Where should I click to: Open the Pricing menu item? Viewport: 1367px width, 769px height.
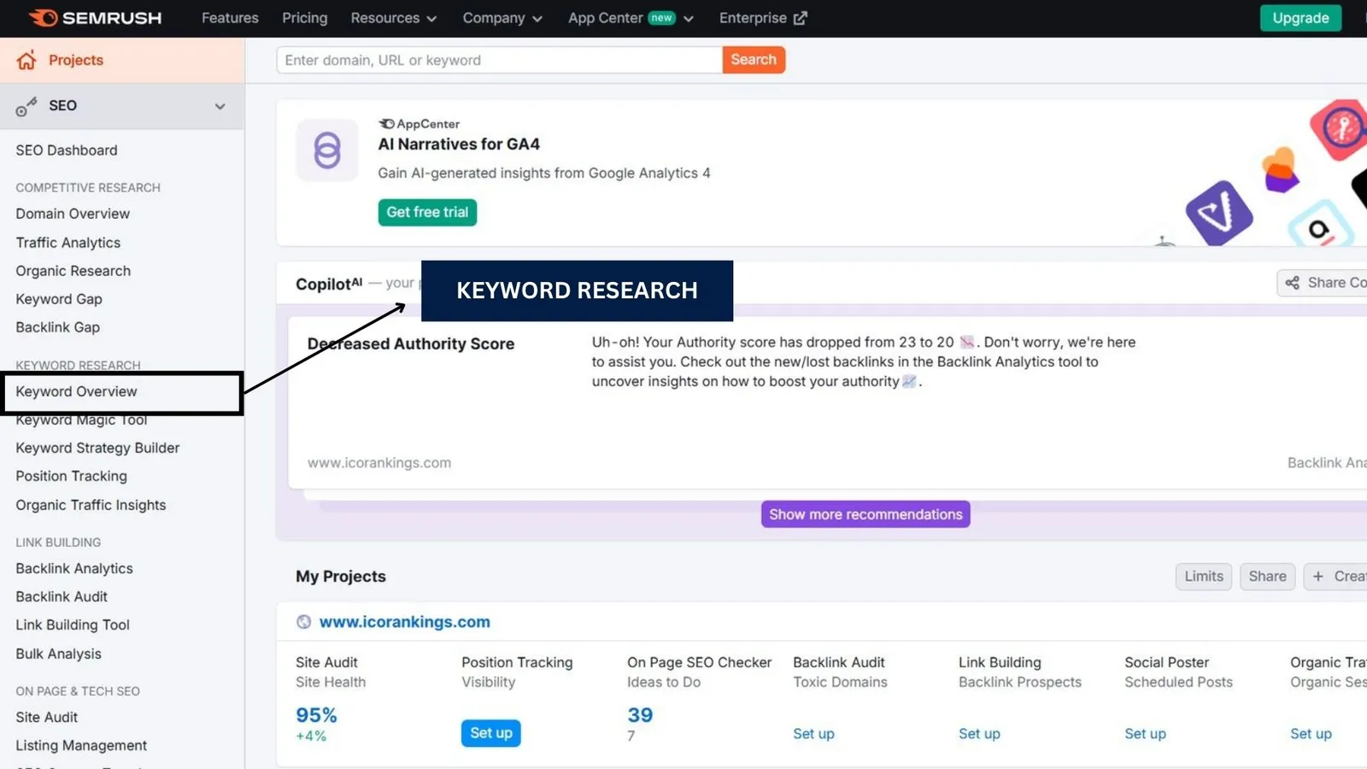[x=305, y=18]
